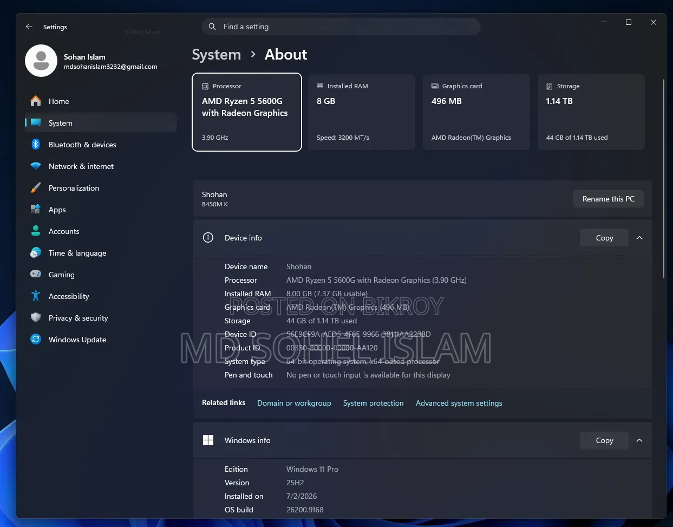Select the Graphics card summary card
This screenshot has width=673, height=527.
coord(476,112)
